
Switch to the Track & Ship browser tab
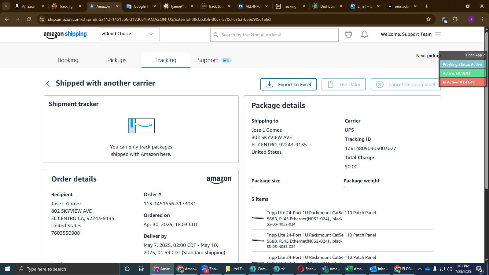[x=216, y=6]
